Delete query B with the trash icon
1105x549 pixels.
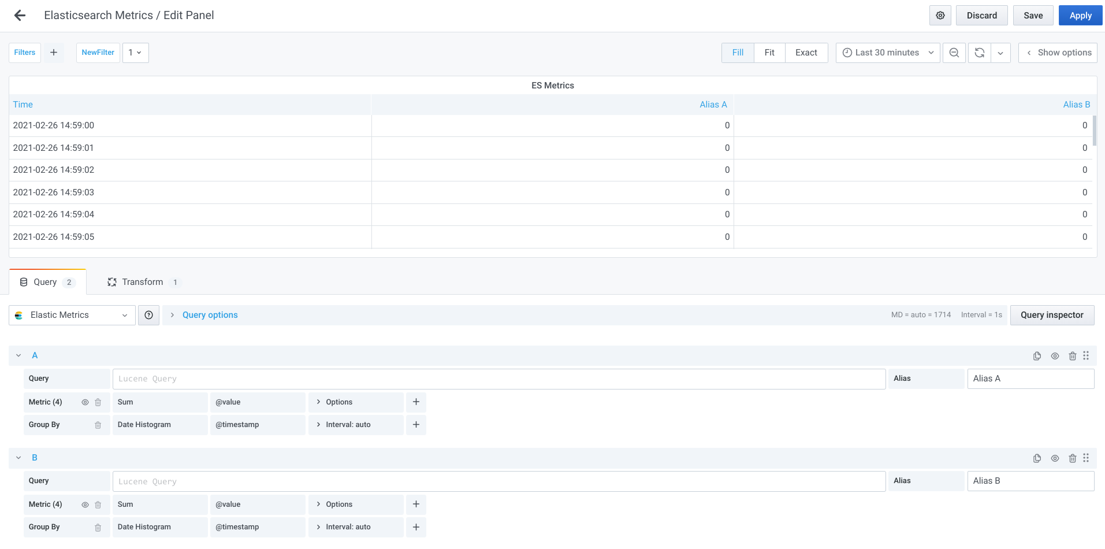click(1073, 458)
